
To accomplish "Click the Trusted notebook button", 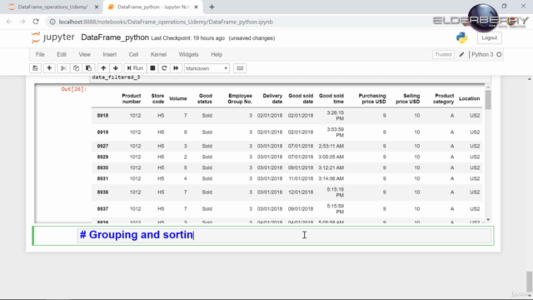I will click(443, 54).
